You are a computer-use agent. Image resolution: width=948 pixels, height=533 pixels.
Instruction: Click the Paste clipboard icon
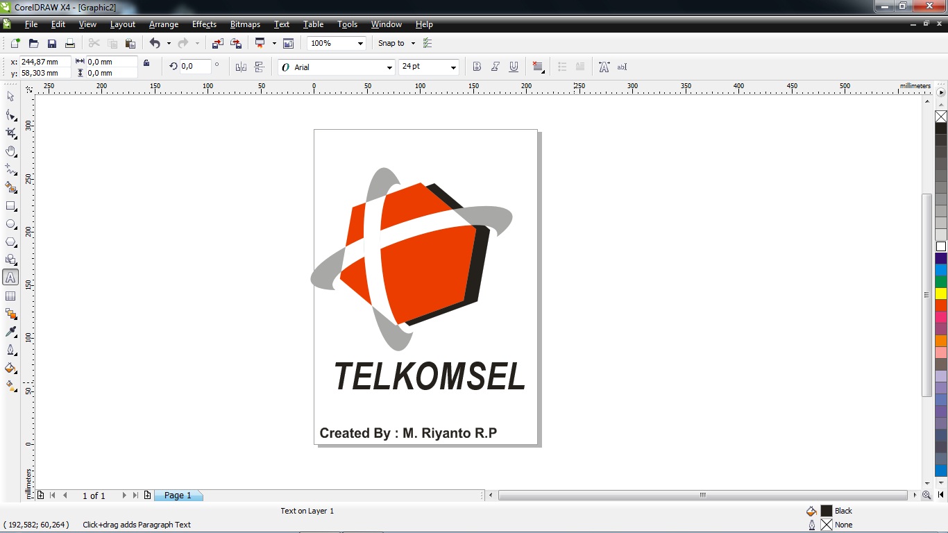pos(130,43)
